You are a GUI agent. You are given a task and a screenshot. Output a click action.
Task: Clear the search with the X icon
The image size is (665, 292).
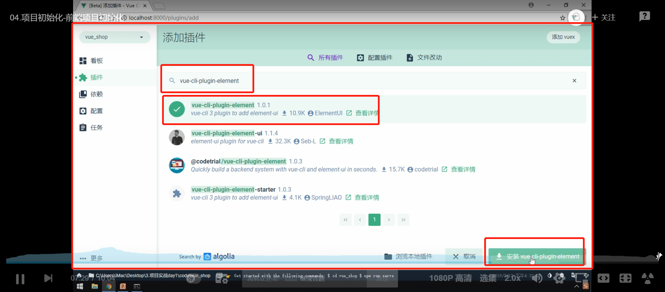574,81
